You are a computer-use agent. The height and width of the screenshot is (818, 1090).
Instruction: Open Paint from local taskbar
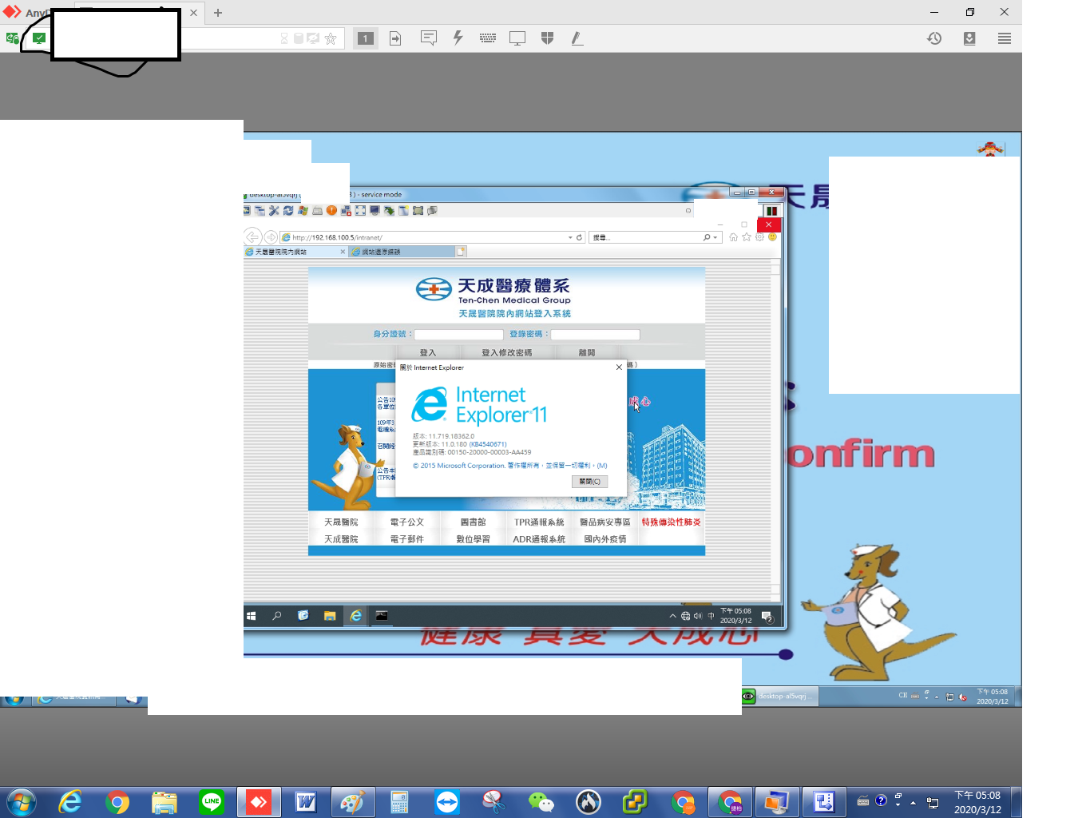[x=353, y=802]
